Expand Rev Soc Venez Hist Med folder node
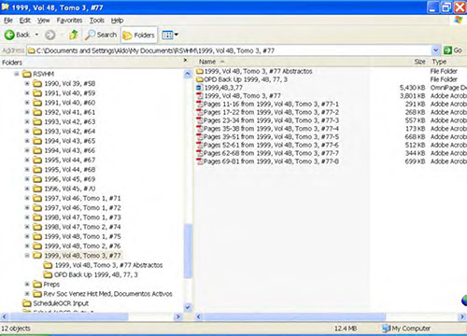 [x=27, y=294]
